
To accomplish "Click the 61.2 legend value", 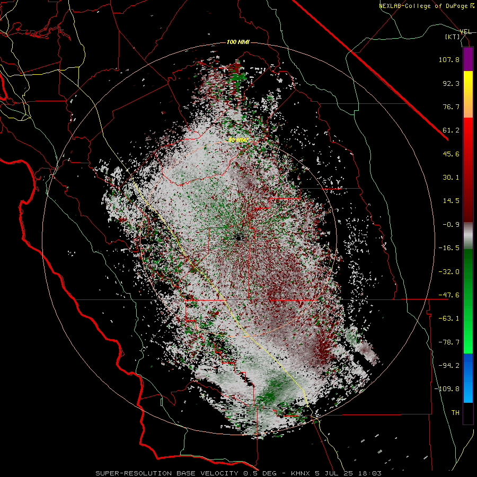I will (451, 130).
